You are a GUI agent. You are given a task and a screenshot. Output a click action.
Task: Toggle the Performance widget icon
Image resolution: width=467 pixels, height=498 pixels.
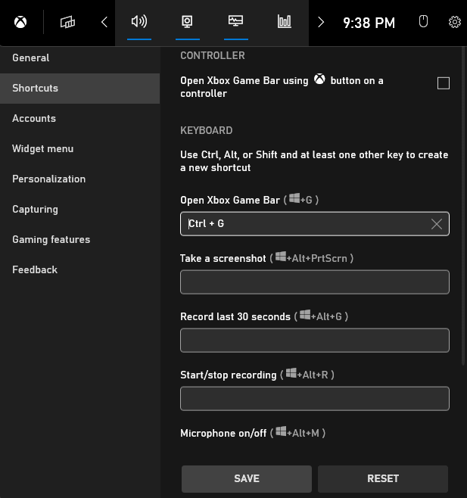235,21
